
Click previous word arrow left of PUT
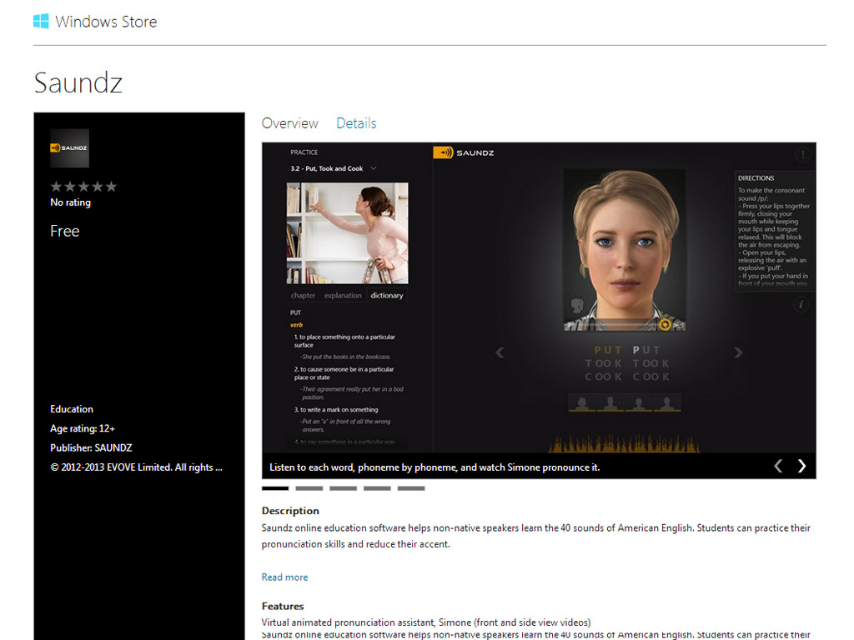pyautogui.click(x=500, y=352)
